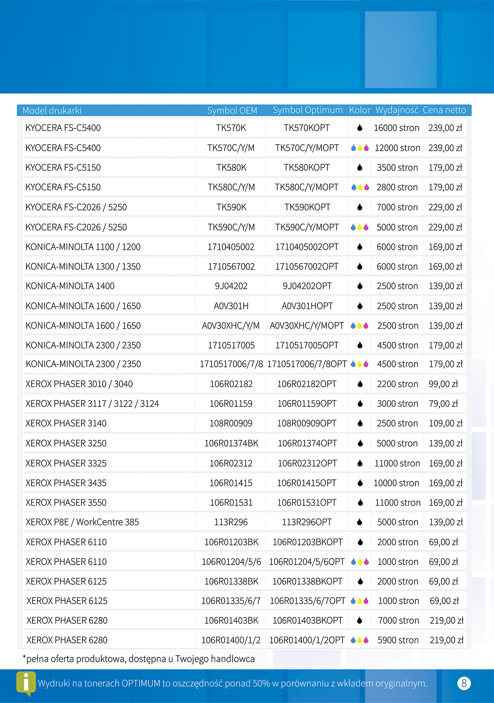Viewport: 494px width, 703px height.
Task: Select the "KONICA-MINOLTA 1400" model cell
Action: (70, 286)
